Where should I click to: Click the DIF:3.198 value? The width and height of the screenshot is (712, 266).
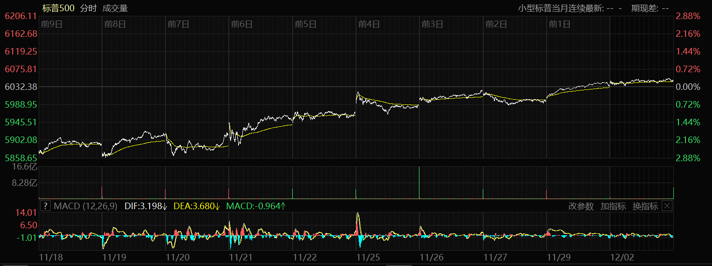[x=146, y=206]
